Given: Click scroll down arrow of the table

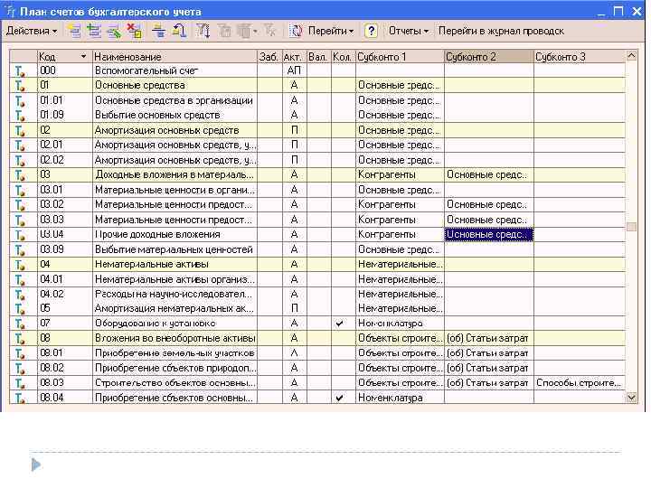Looking at the screenshot, I should [631, 398].
